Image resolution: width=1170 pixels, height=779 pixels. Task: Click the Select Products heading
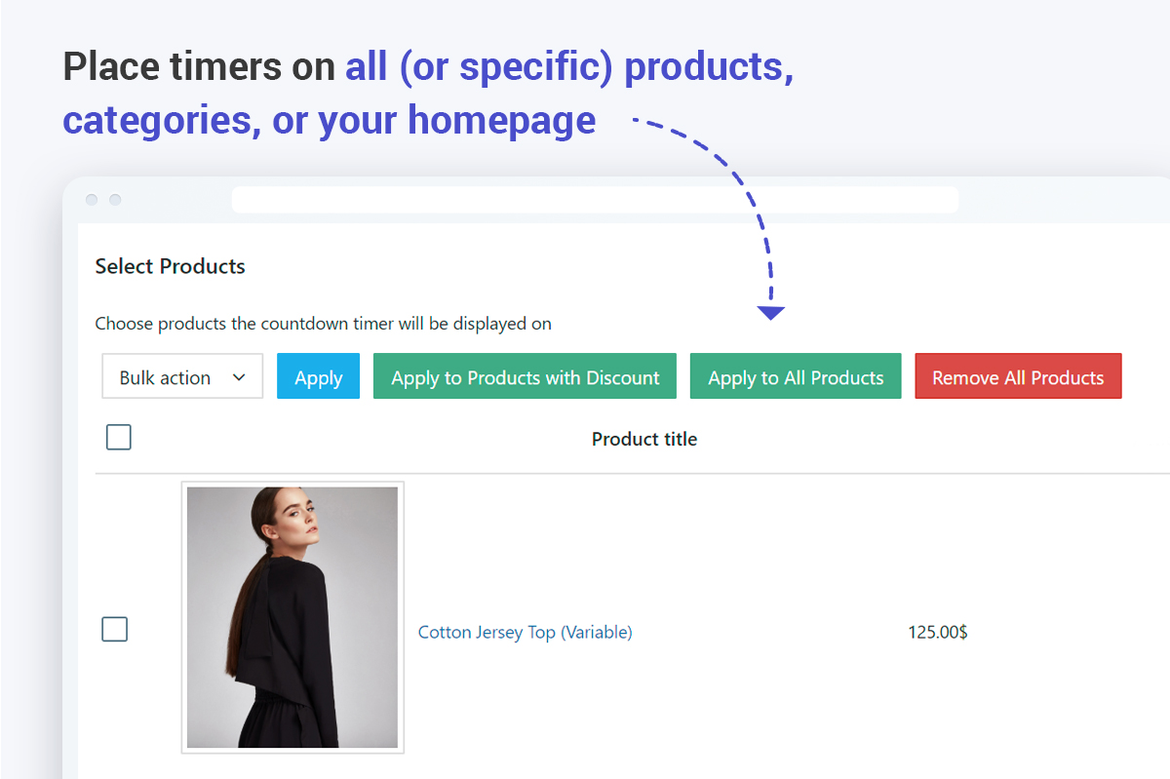coord(170,266)
